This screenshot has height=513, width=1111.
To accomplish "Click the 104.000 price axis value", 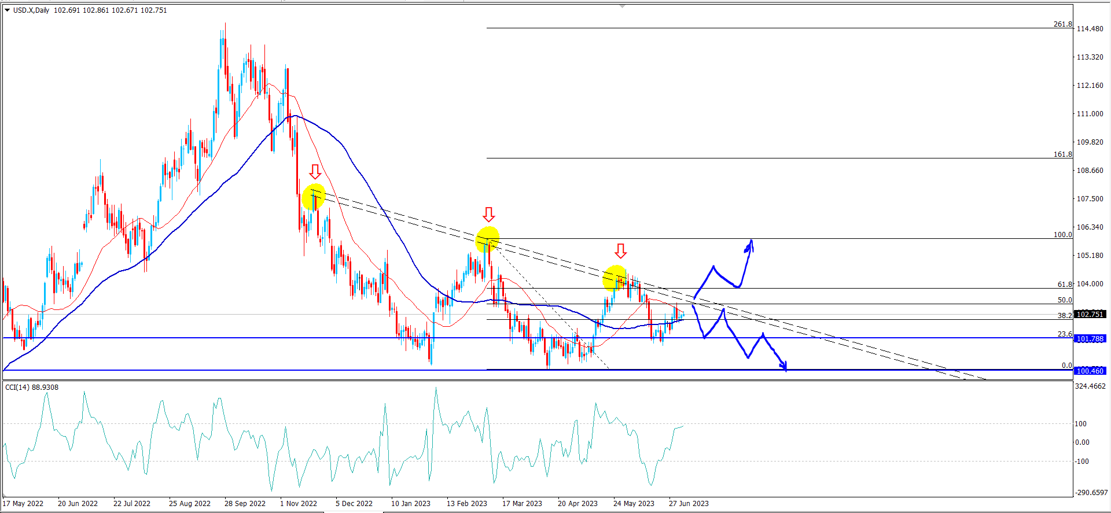I will pyautogui.click(x=1090, y=284).
